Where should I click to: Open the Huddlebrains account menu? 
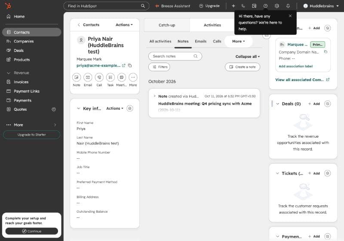tap(321, 6)
